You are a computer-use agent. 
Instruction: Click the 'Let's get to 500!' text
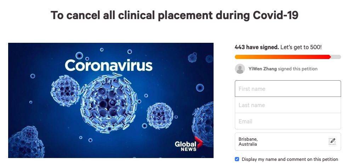click(301, 47)
